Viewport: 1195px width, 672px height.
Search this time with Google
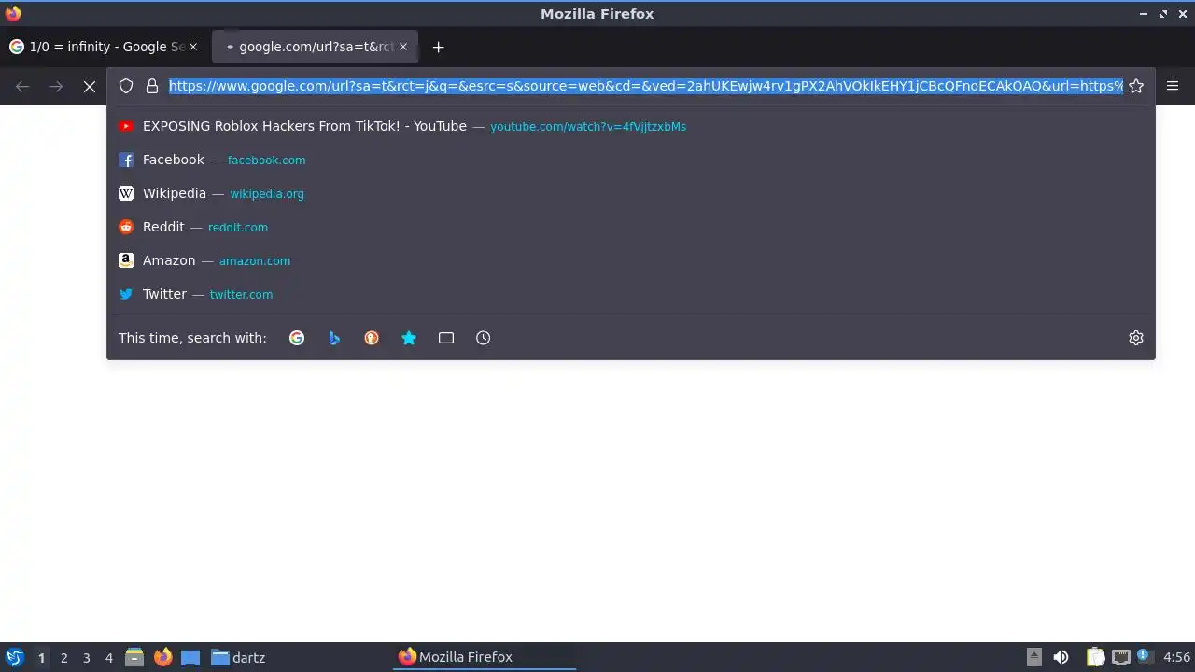tap(297, 338)
